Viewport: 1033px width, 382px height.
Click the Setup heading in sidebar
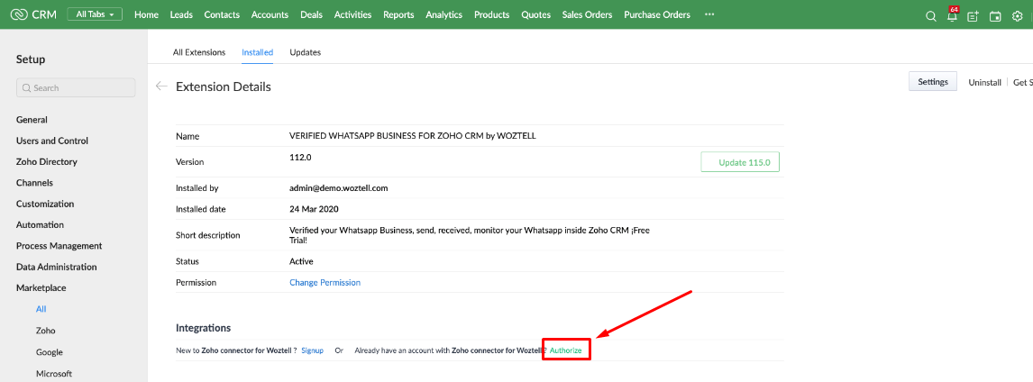31,59
